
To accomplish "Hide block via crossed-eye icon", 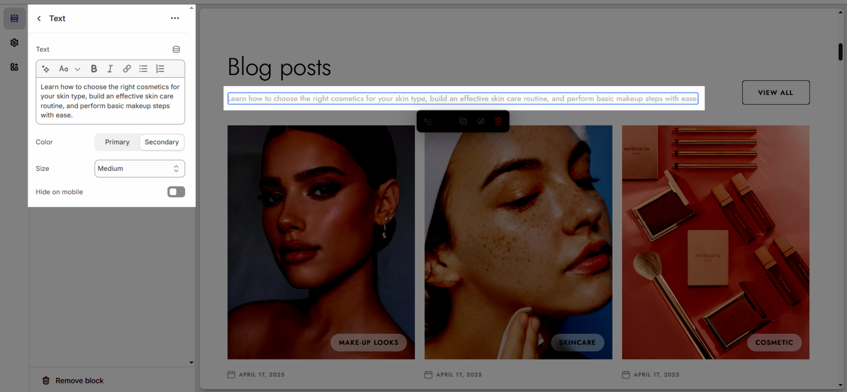I will [480, 121].
